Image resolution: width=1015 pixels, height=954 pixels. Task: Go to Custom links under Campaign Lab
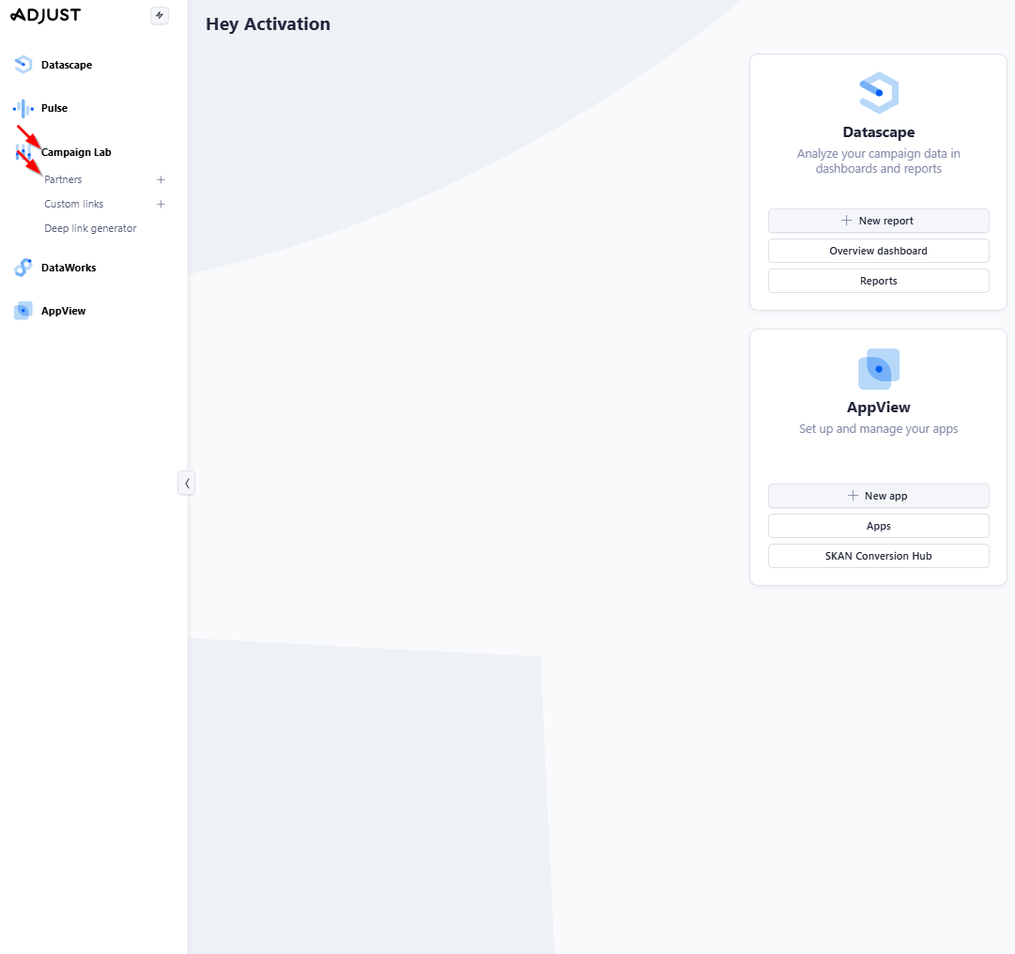(x=74, y=204)
